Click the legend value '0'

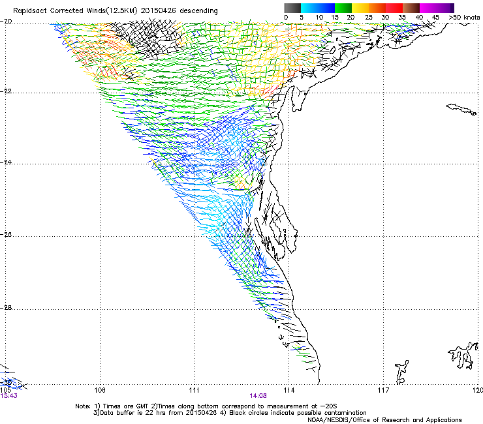pyautogui.click(x=286, y=17)
